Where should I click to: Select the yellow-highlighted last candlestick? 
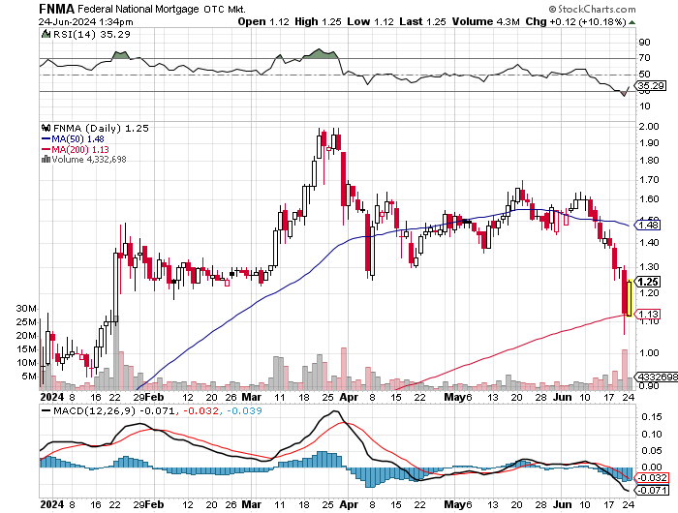[x=630, y=298]
